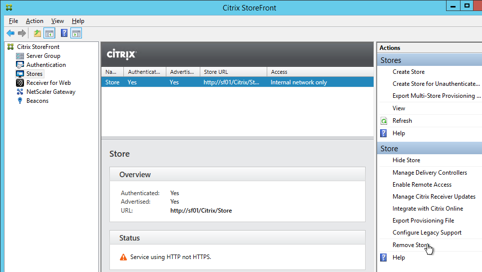This screenshot has width=482, height=272.
Task: Click Refresh action text
Action: 402,121
